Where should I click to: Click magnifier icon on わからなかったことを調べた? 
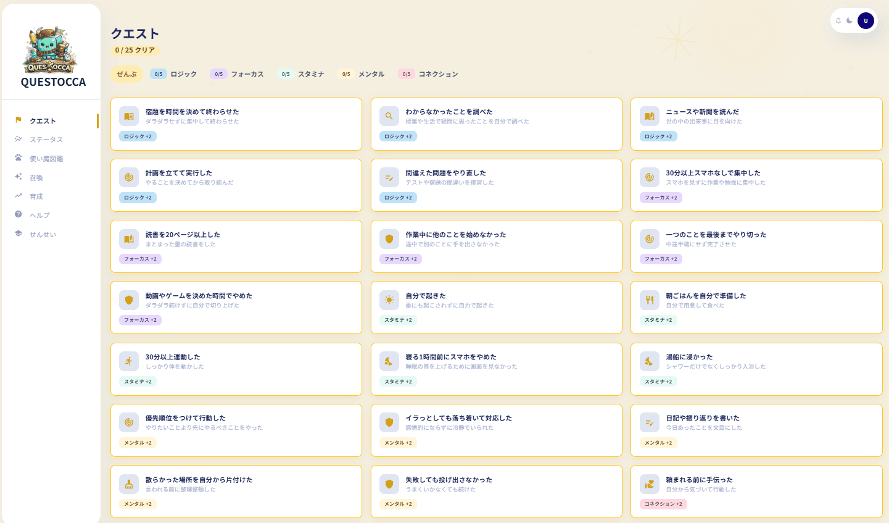point(389,116)
